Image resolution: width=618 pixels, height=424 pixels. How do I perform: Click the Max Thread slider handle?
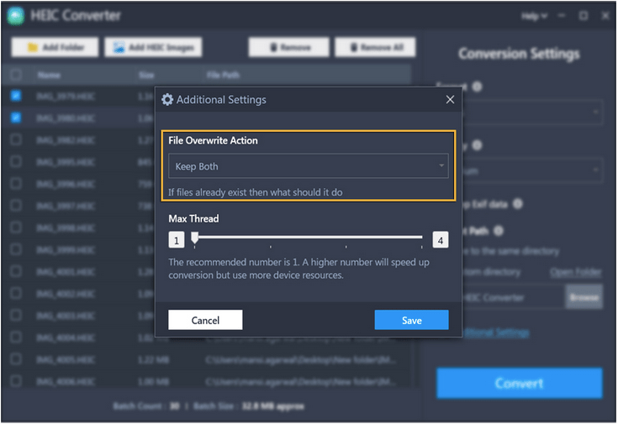[195, 238]
